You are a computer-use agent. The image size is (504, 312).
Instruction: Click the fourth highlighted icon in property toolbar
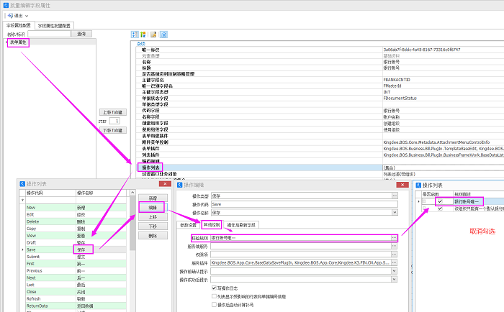coord(163,34)
